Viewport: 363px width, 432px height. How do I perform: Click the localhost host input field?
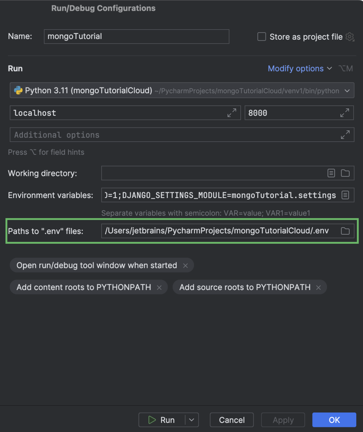click(x=125, y=113)
